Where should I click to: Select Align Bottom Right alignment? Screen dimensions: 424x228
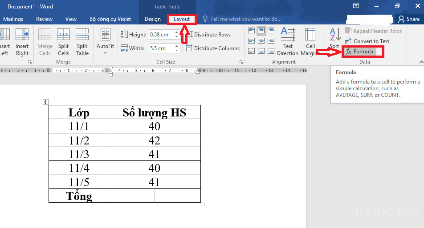click(271, 51)
